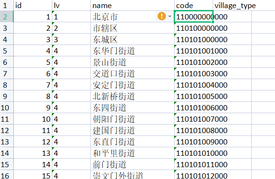Viewport: 275px width, 179px height.
Task: Select cell containing 东城区
Action: tap(132, 39)
